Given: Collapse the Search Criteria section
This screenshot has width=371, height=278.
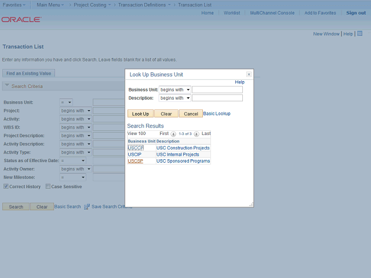Looking at the screenshot, I should [x=7, y=85].
